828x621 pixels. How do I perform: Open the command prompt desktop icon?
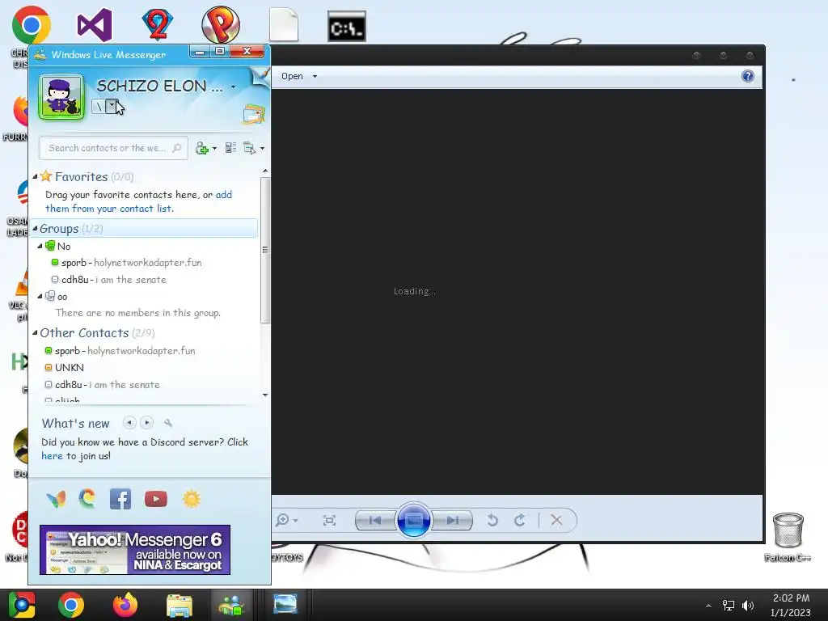(x=346, y=27)
